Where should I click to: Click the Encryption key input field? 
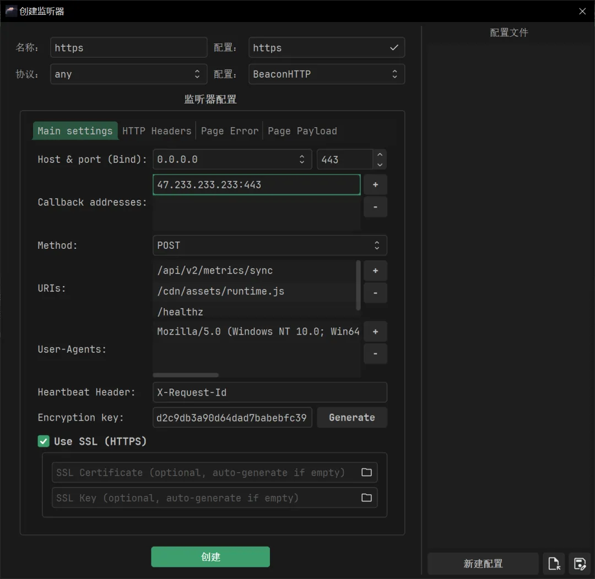[x=232, y=418]
